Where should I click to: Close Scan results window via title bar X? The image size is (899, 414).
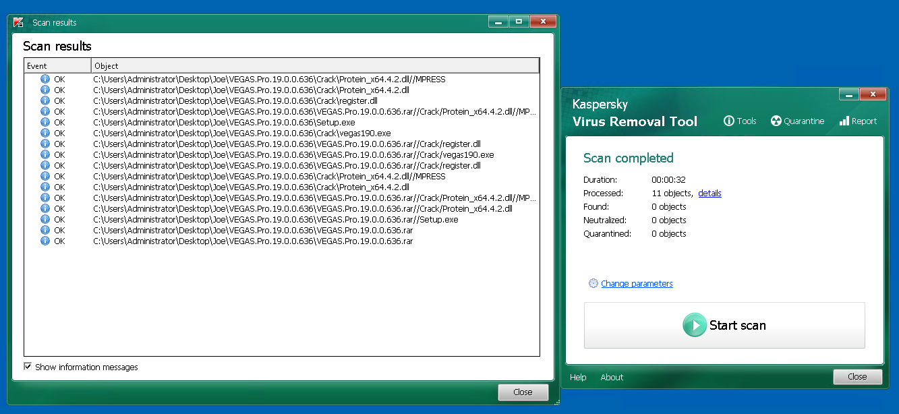(543, 22)
